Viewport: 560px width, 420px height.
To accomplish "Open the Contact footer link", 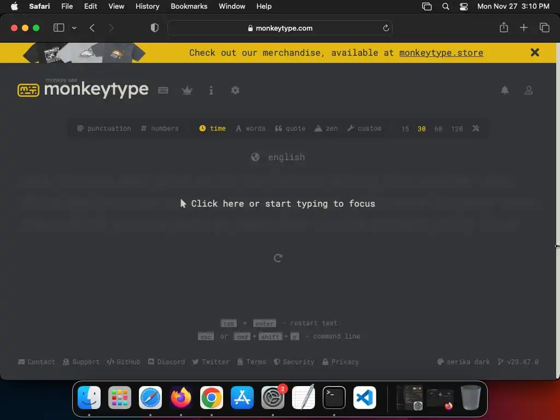I will (37, 362).
